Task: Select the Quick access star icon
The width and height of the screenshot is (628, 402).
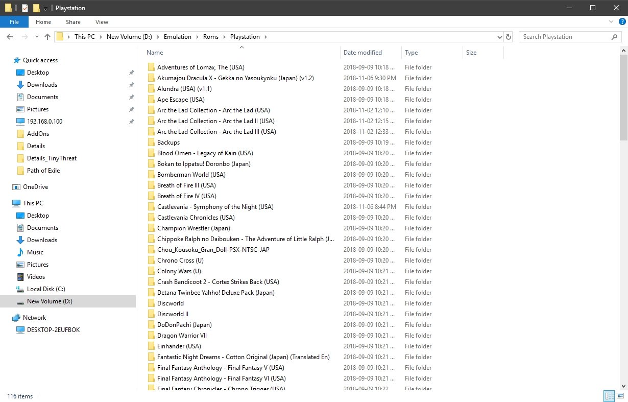Action: (17, 60)
